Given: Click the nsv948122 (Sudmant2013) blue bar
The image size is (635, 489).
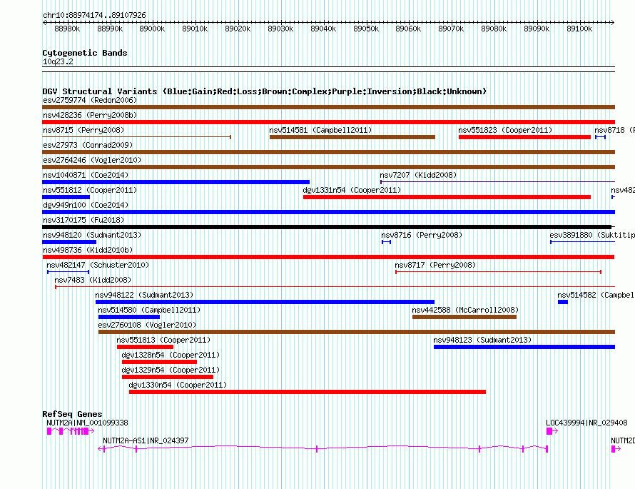Looking at the screenshot, I should pyautogui.click(x=265, y=302).
